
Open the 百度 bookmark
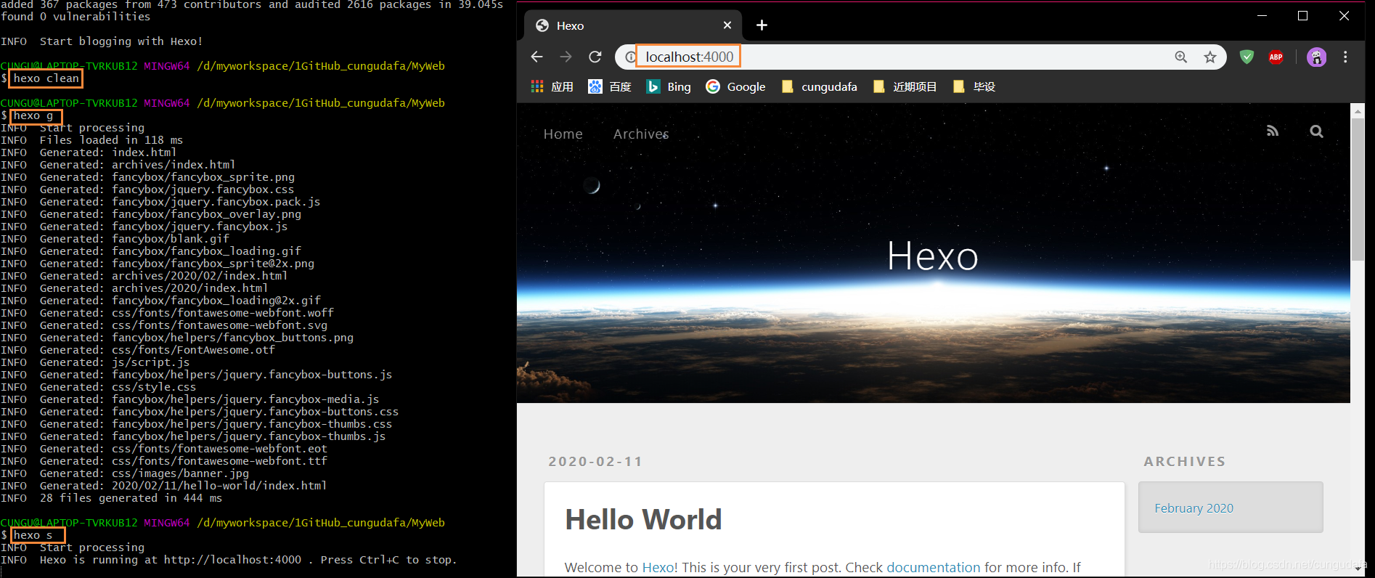coord(610,86)
